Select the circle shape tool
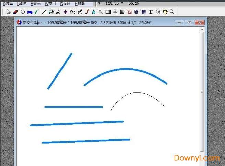 23,12
